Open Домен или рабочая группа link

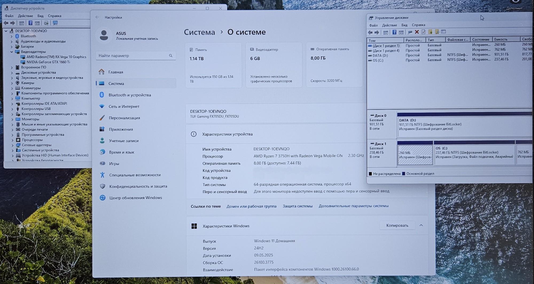[x=251, y=206]
